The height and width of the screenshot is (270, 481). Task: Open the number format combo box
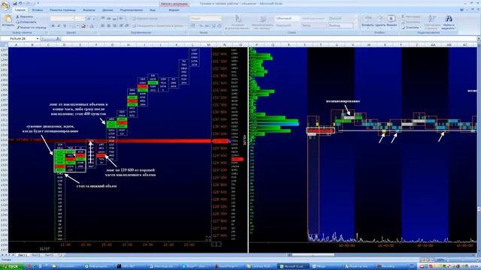[x=206, y=19]
